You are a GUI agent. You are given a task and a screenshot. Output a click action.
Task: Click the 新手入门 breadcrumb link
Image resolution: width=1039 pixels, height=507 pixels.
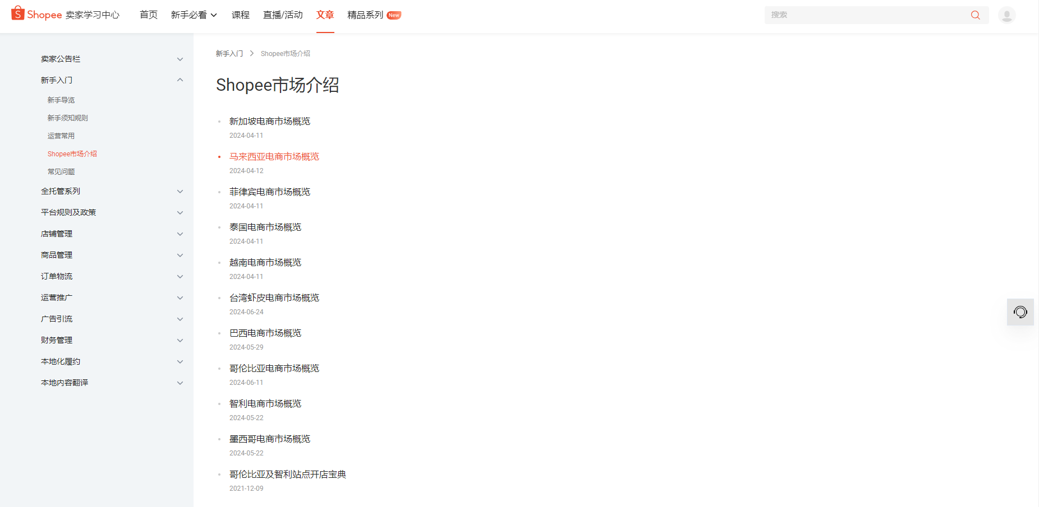click(x=229, y=54)
